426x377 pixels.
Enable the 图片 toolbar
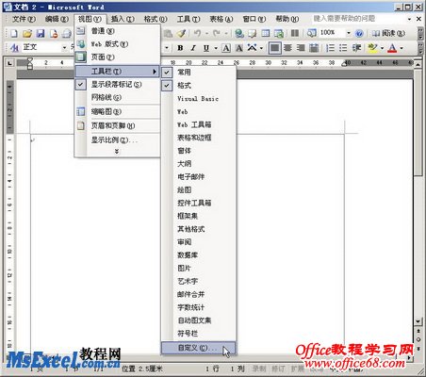coord(199,269)
